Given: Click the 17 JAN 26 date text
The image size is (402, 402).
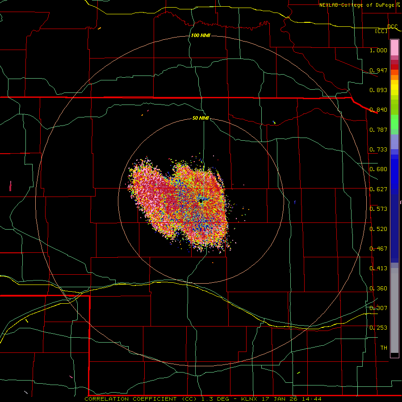Looking at the screenshot, I should click(x=280, y=399).
